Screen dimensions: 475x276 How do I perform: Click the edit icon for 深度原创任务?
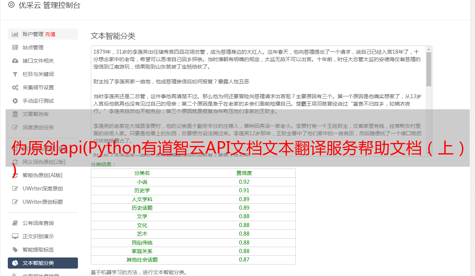coord(15,127)
